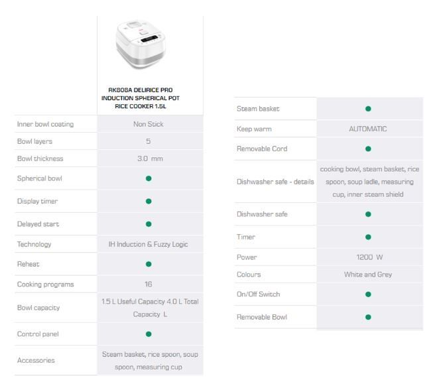The width and height of the screenshot is (429, 386).
Task: Click the Control panel green dot
Action: tap(149, 334)
